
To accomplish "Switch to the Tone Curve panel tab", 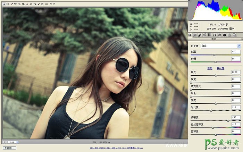I will tap(195, 35).
